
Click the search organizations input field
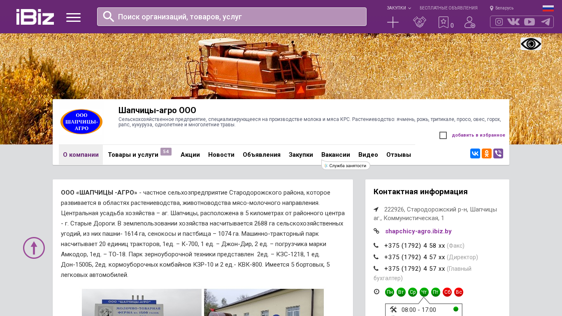[232, 17]
